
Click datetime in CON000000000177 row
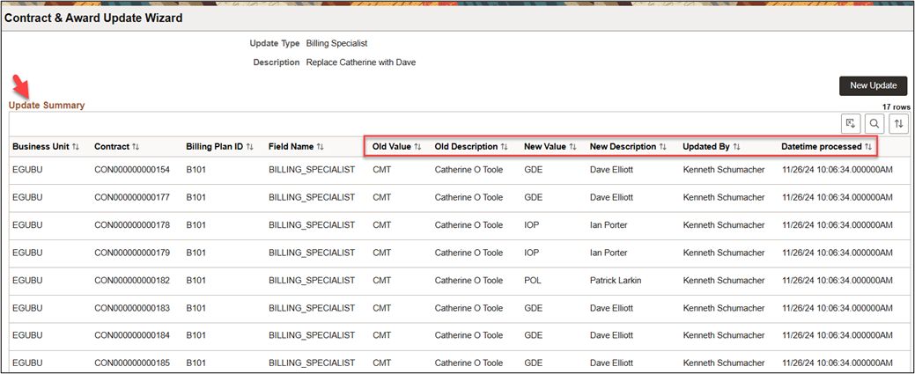(x=837, y=197)
